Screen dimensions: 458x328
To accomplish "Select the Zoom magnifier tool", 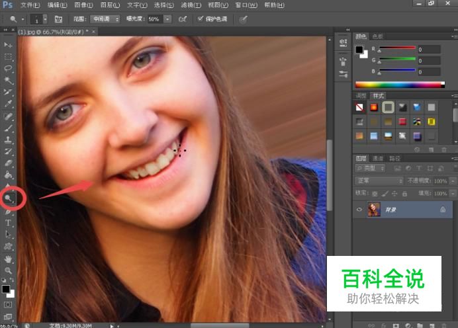I will coord(8,270).
